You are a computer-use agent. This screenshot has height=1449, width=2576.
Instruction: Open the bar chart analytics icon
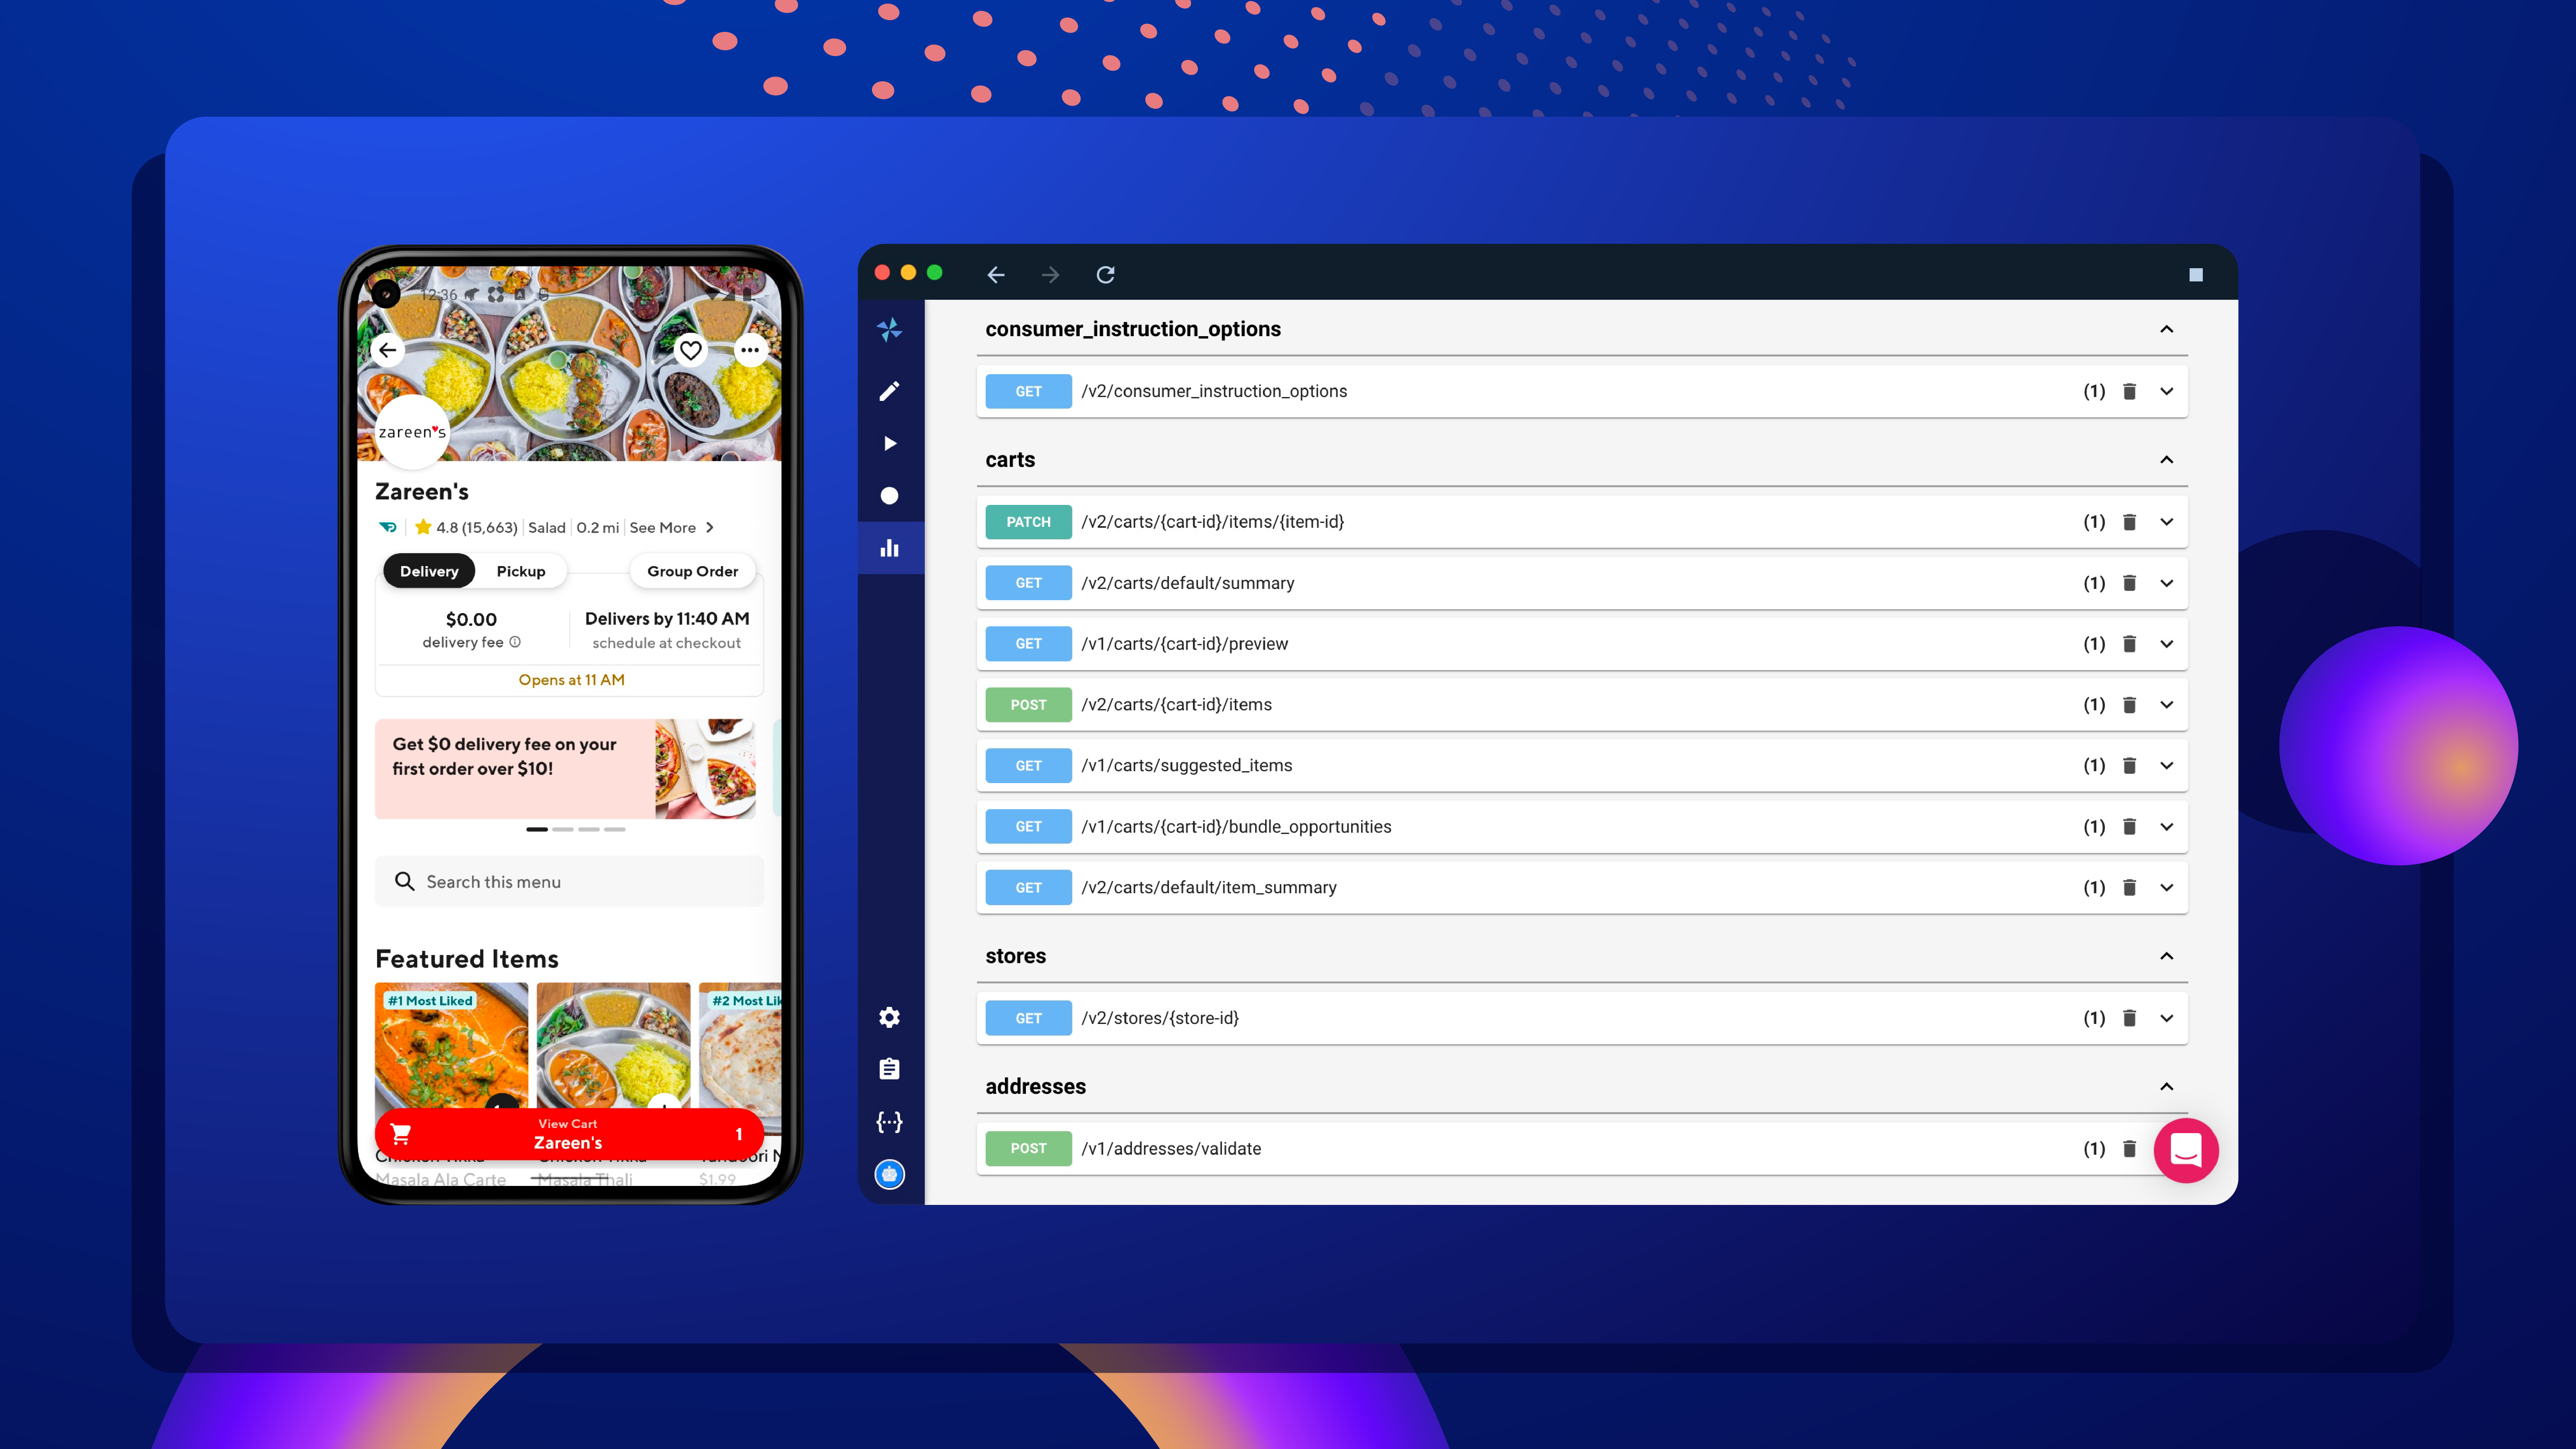point(889,548)
